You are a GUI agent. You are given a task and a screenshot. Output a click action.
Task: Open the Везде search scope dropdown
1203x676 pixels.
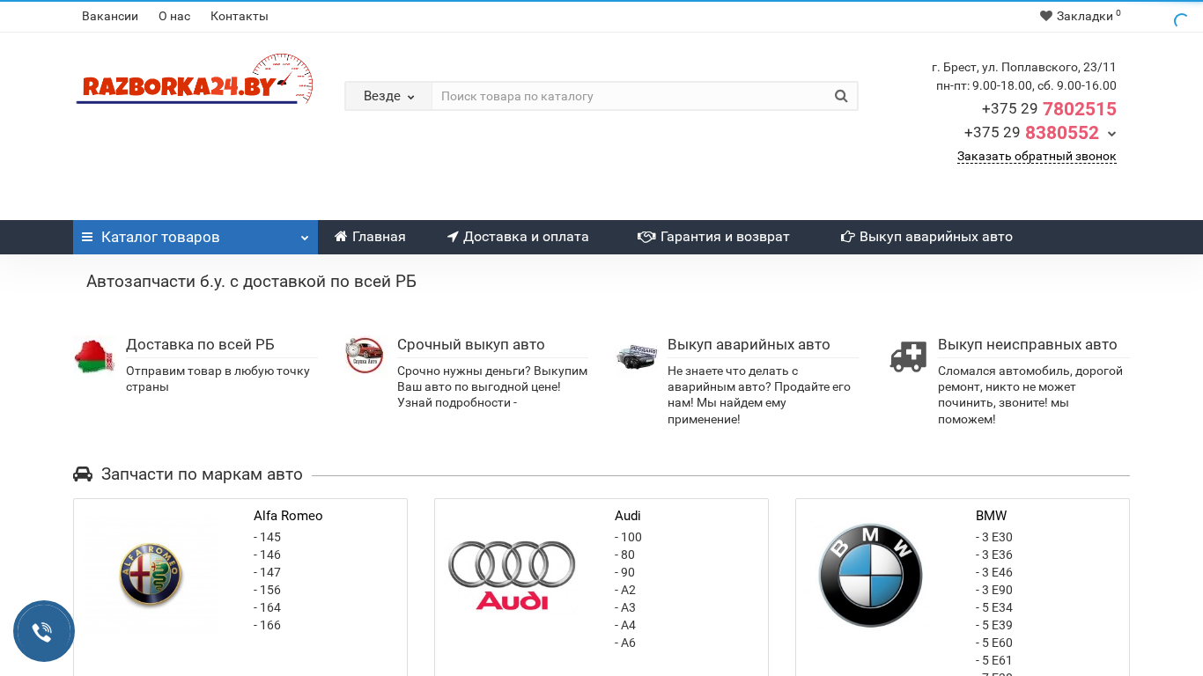(388, 96)
